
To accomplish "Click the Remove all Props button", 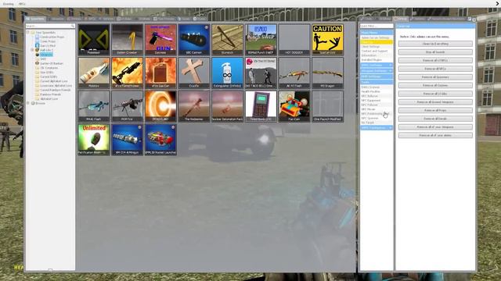I will tap(435, 110).
